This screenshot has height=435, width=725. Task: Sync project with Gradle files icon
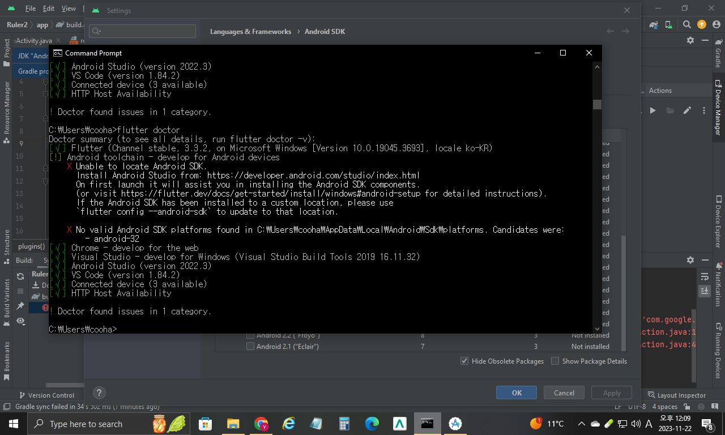654,24
